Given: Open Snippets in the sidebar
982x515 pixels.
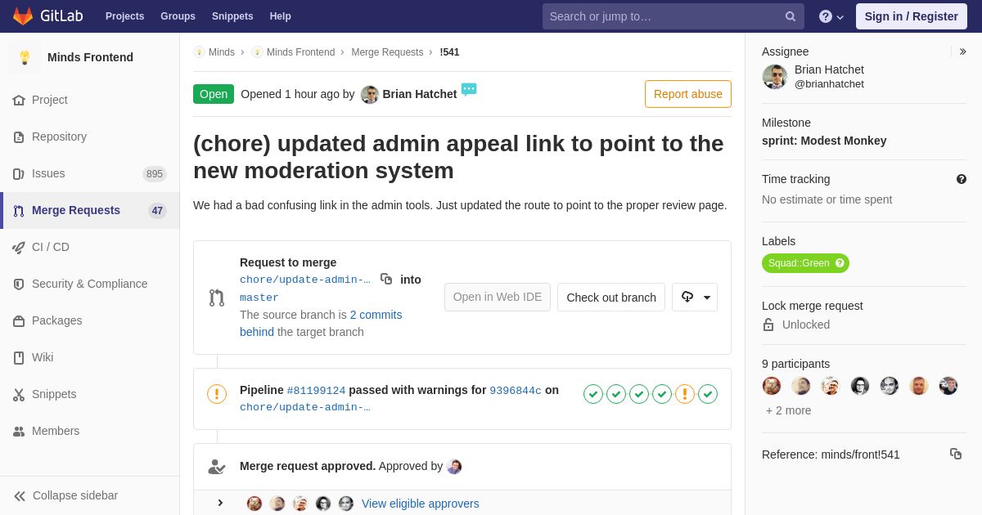Looking at the screenshot, I should (90, 394).
